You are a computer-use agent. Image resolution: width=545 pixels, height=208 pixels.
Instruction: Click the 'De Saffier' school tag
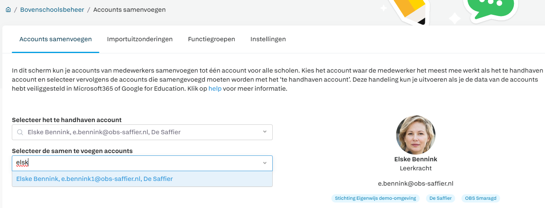pyautogui.click(x=441, y=198)
